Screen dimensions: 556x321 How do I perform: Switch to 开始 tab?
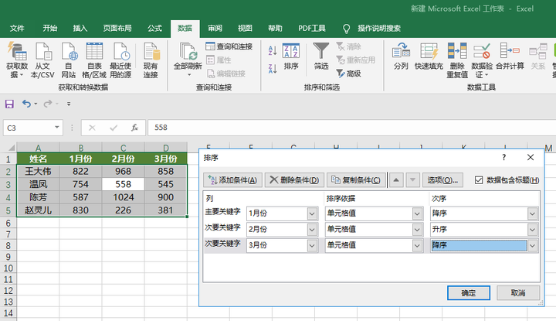tap(50, 29)
